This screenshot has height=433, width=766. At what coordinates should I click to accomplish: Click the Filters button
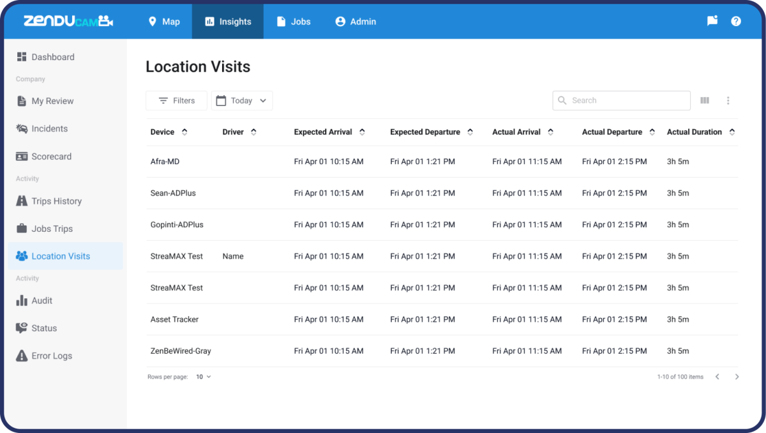pos(176,100)
